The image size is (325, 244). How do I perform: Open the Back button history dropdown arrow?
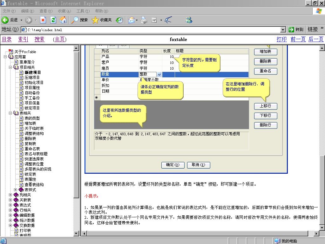[21, 20]
